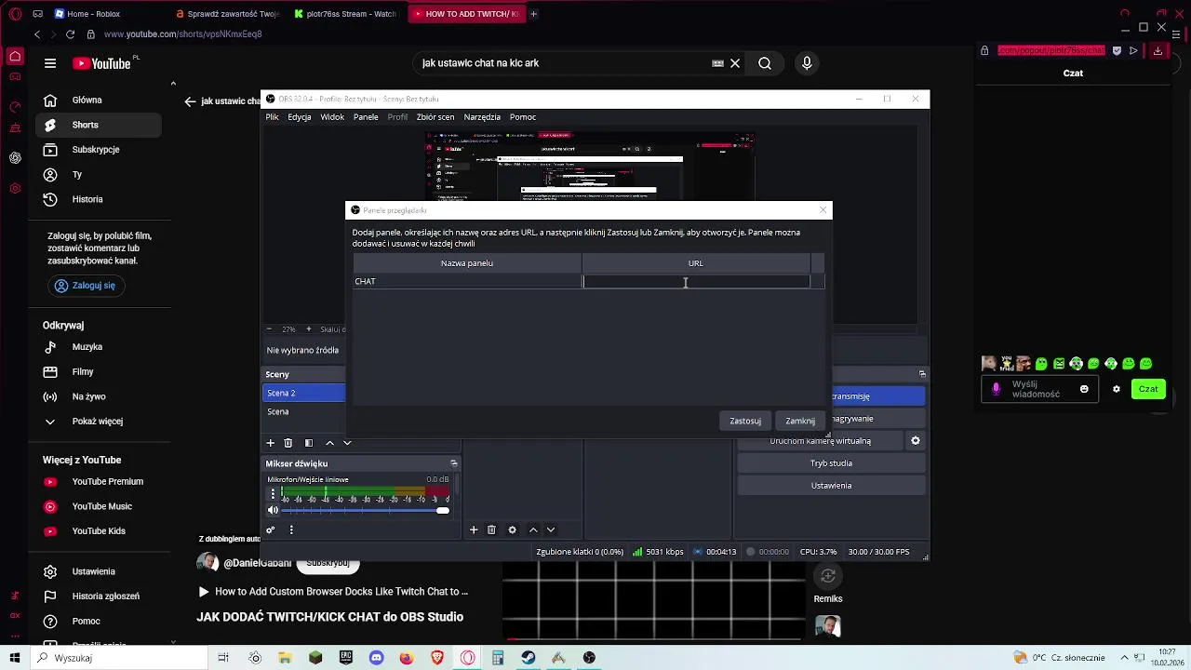The image size is (1191, 670).
Task: Open OBS Studio icon in Windows taskbar
Action: (x=589, y=658)
